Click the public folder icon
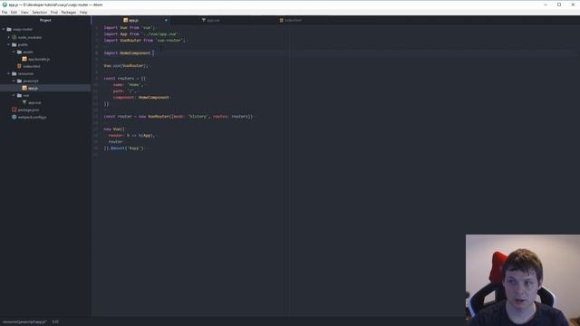Viewport: 580px width, 326px height. [14, 44]
